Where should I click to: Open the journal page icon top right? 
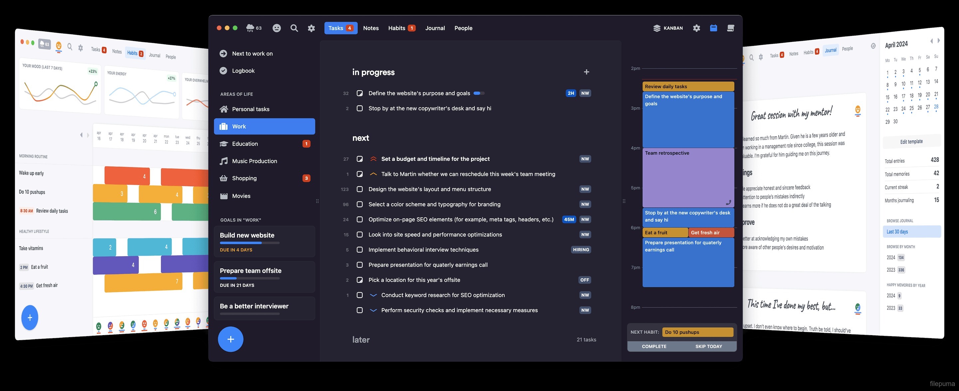pyautogui.click(x=731, y=28)
